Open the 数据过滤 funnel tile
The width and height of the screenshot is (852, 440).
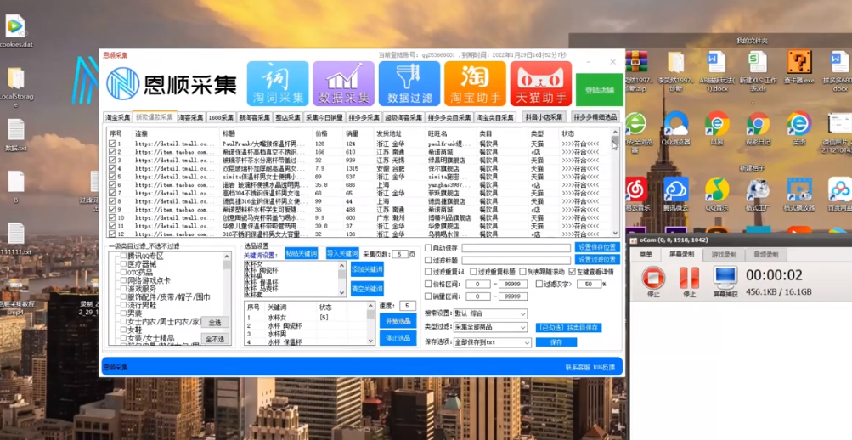click(x=409, y=83)
